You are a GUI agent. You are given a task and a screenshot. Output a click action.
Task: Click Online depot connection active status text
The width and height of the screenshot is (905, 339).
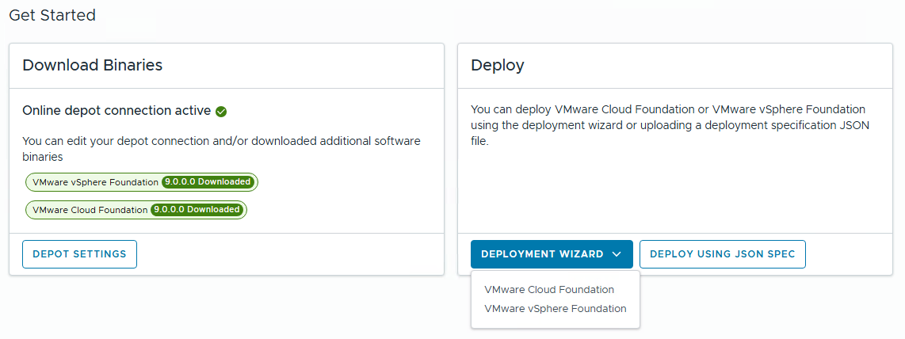(116, 111)
